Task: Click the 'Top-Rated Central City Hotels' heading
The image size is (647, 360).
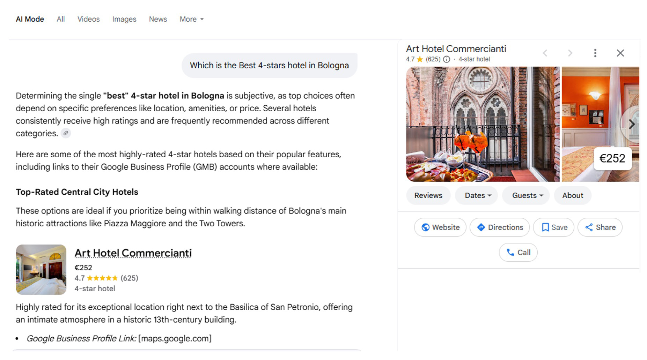Action: [77, 192]
